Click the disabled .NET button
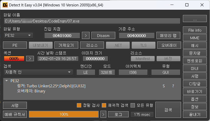210x121 pixels. [x=118, y=45]
